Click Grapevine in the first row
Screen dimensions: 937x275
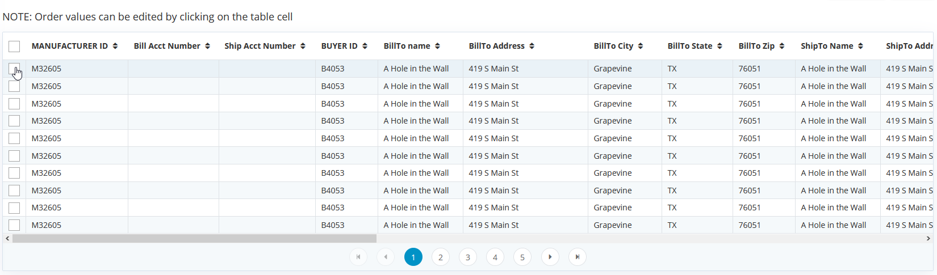click(x=613, y=69)
